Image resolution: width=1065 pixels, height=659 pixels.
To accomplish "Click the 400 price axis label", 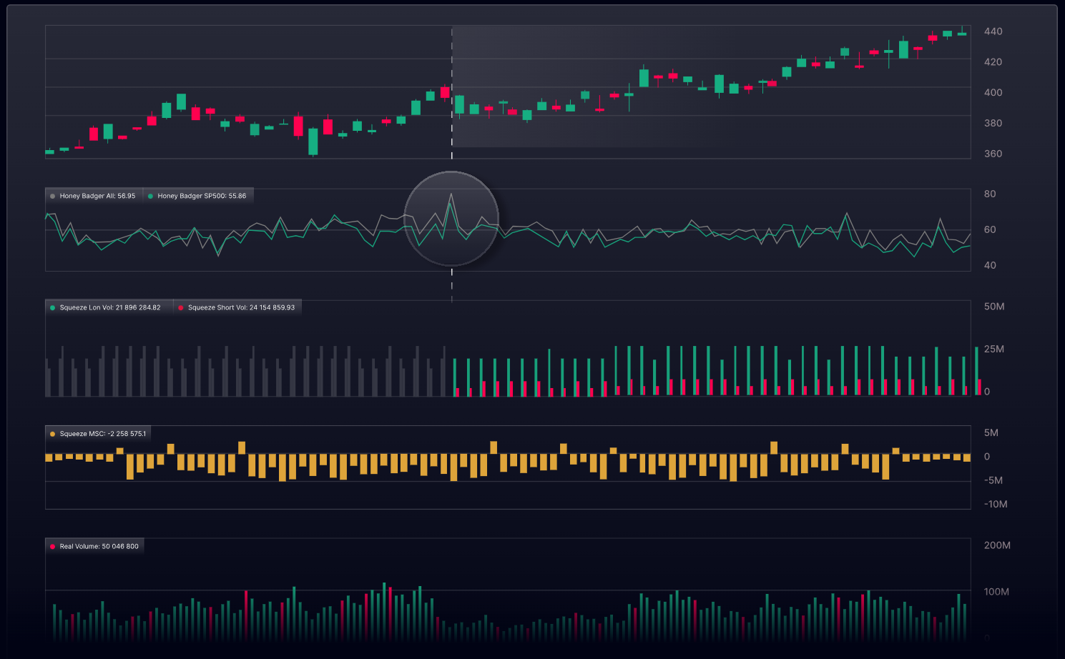I will (993, 92).
